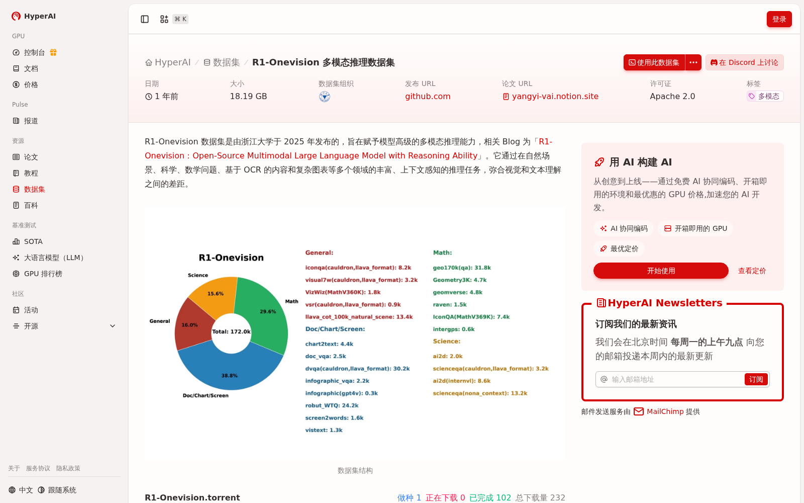Open 百科 in the sidebar
This screenshot has width=804, height=503.
point(25,205)
